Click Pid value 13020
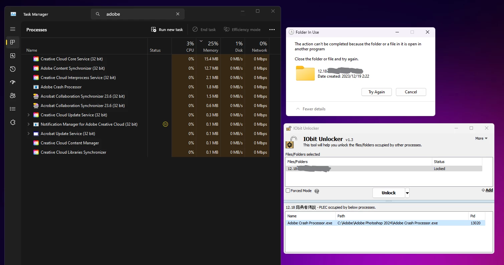Viewport: 504px width, 265px height. pyautogui.click(x=475, y=223)
